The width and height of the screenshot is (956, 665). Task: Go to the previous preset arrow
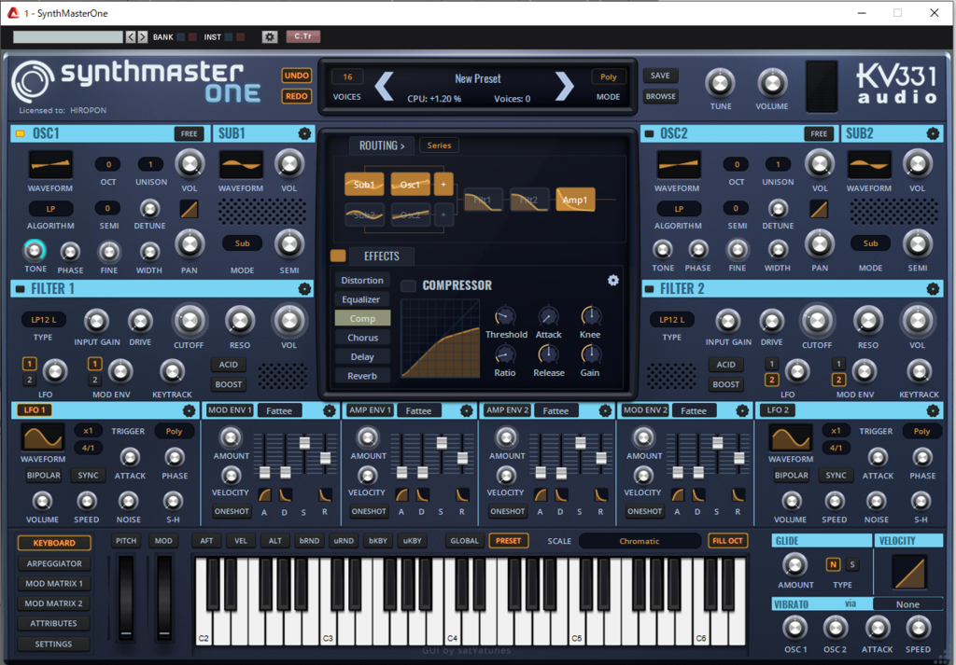tap(384, 86)
